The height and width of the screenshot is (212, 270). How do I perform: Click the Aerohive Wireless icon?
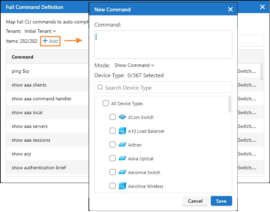[x=122, y=186]
